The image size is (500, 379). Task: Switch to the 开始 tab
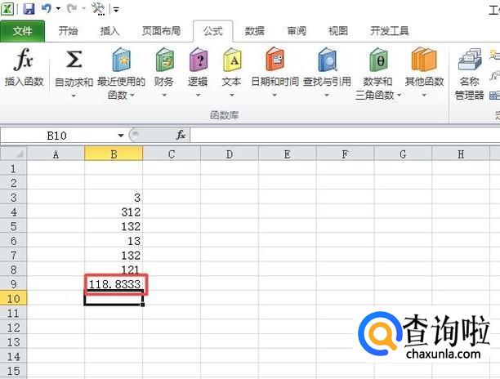(x=68, y=31)
